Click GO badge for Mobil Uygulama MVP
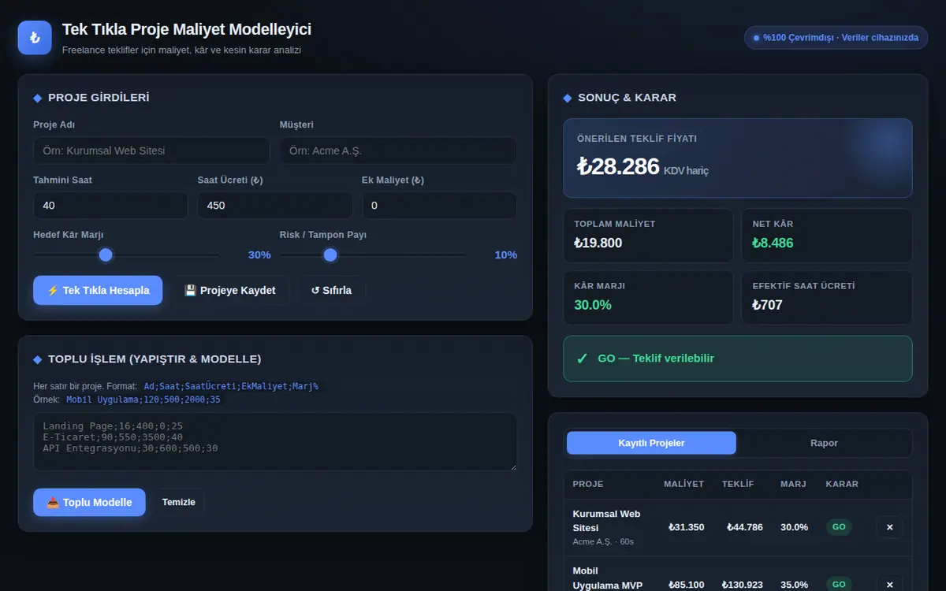Image resolution: width=946 pixels, height=591 pixels. [x=839, y=584]
